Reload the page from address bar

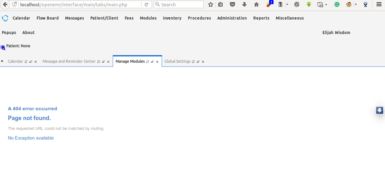click(146, 5)
